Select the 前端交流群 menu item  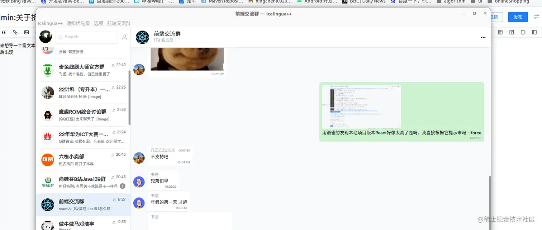pyautogui.click(x=119, y=23)
